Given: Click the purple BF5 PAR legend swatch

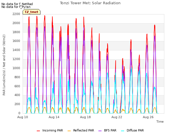Looking at the screenshot, I should click(x=100, y=131).
